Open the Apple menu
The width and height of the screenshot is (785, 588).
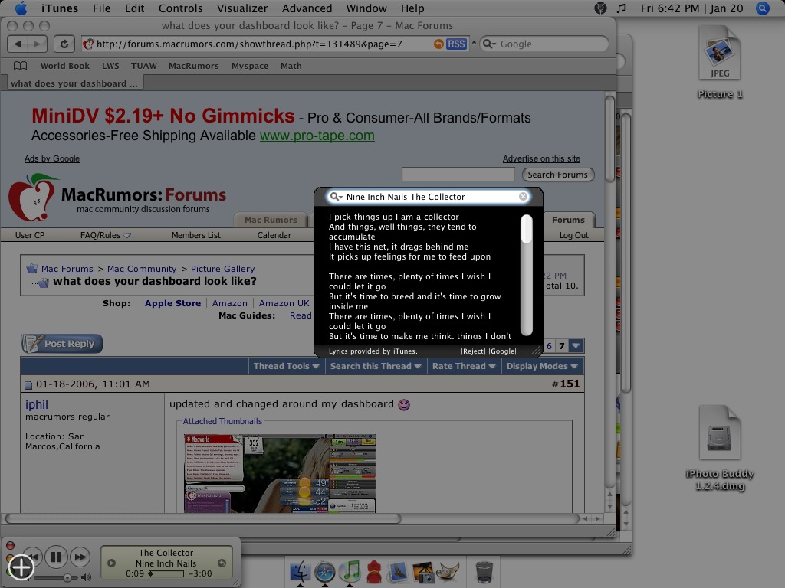(x=21, y=8)
